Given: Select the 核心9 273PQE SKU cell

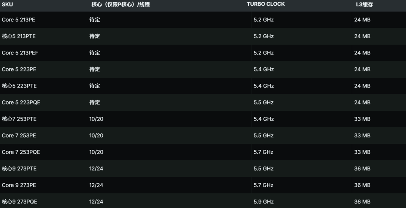Looking at the screenshot, I should (20, 202).
